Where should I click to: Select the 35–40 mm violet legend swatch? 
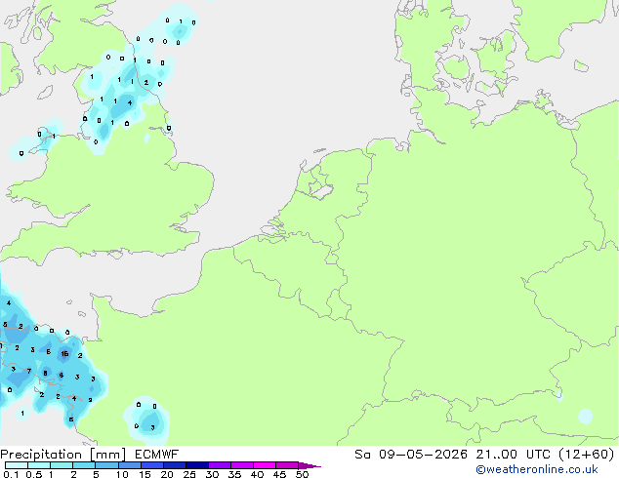click(241, 465)
